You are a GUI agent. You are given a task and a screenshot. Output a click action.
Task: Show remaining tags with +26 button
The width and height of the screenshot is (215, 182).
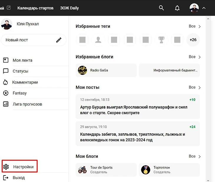pyautogui.click(x=193, y=40)
